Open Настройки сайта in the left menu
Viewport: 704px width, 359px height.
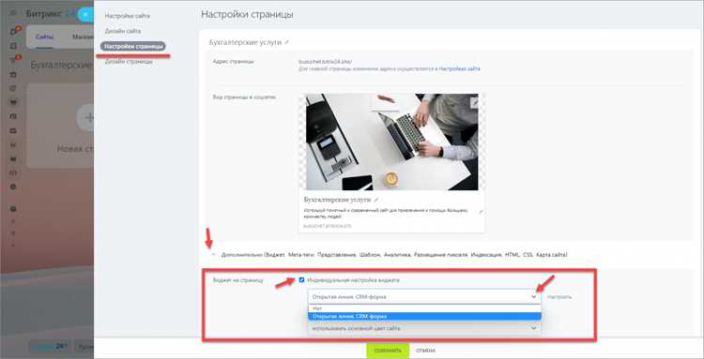127,16
